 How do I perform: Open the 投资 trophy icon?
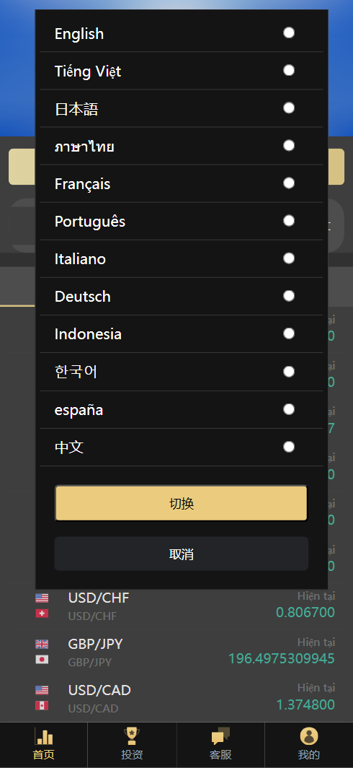click(132, 736)
